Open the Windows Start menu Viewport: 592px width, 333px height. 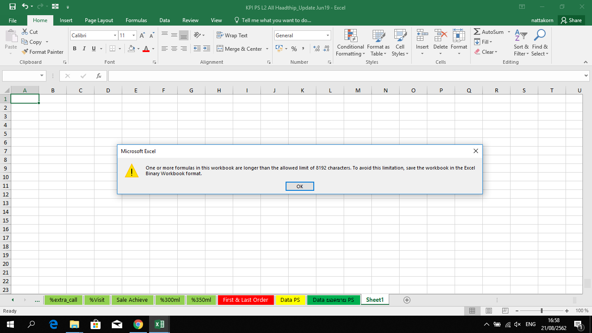[x=10, y=324]
